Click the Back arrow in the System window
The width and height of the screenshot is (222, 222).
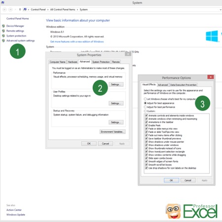(x=4, y=9)
